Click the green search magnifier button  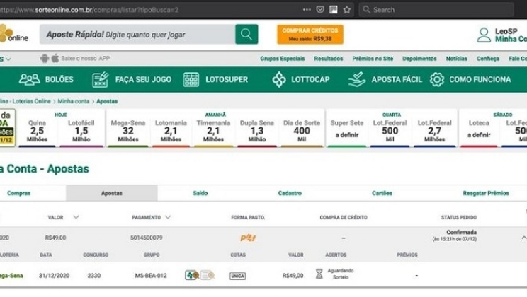coord(246,34)
